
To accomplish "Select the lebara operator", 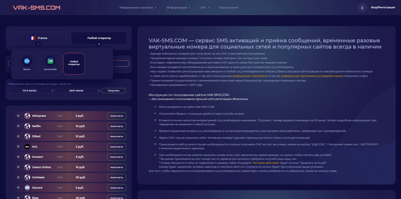I will point(27,64).
